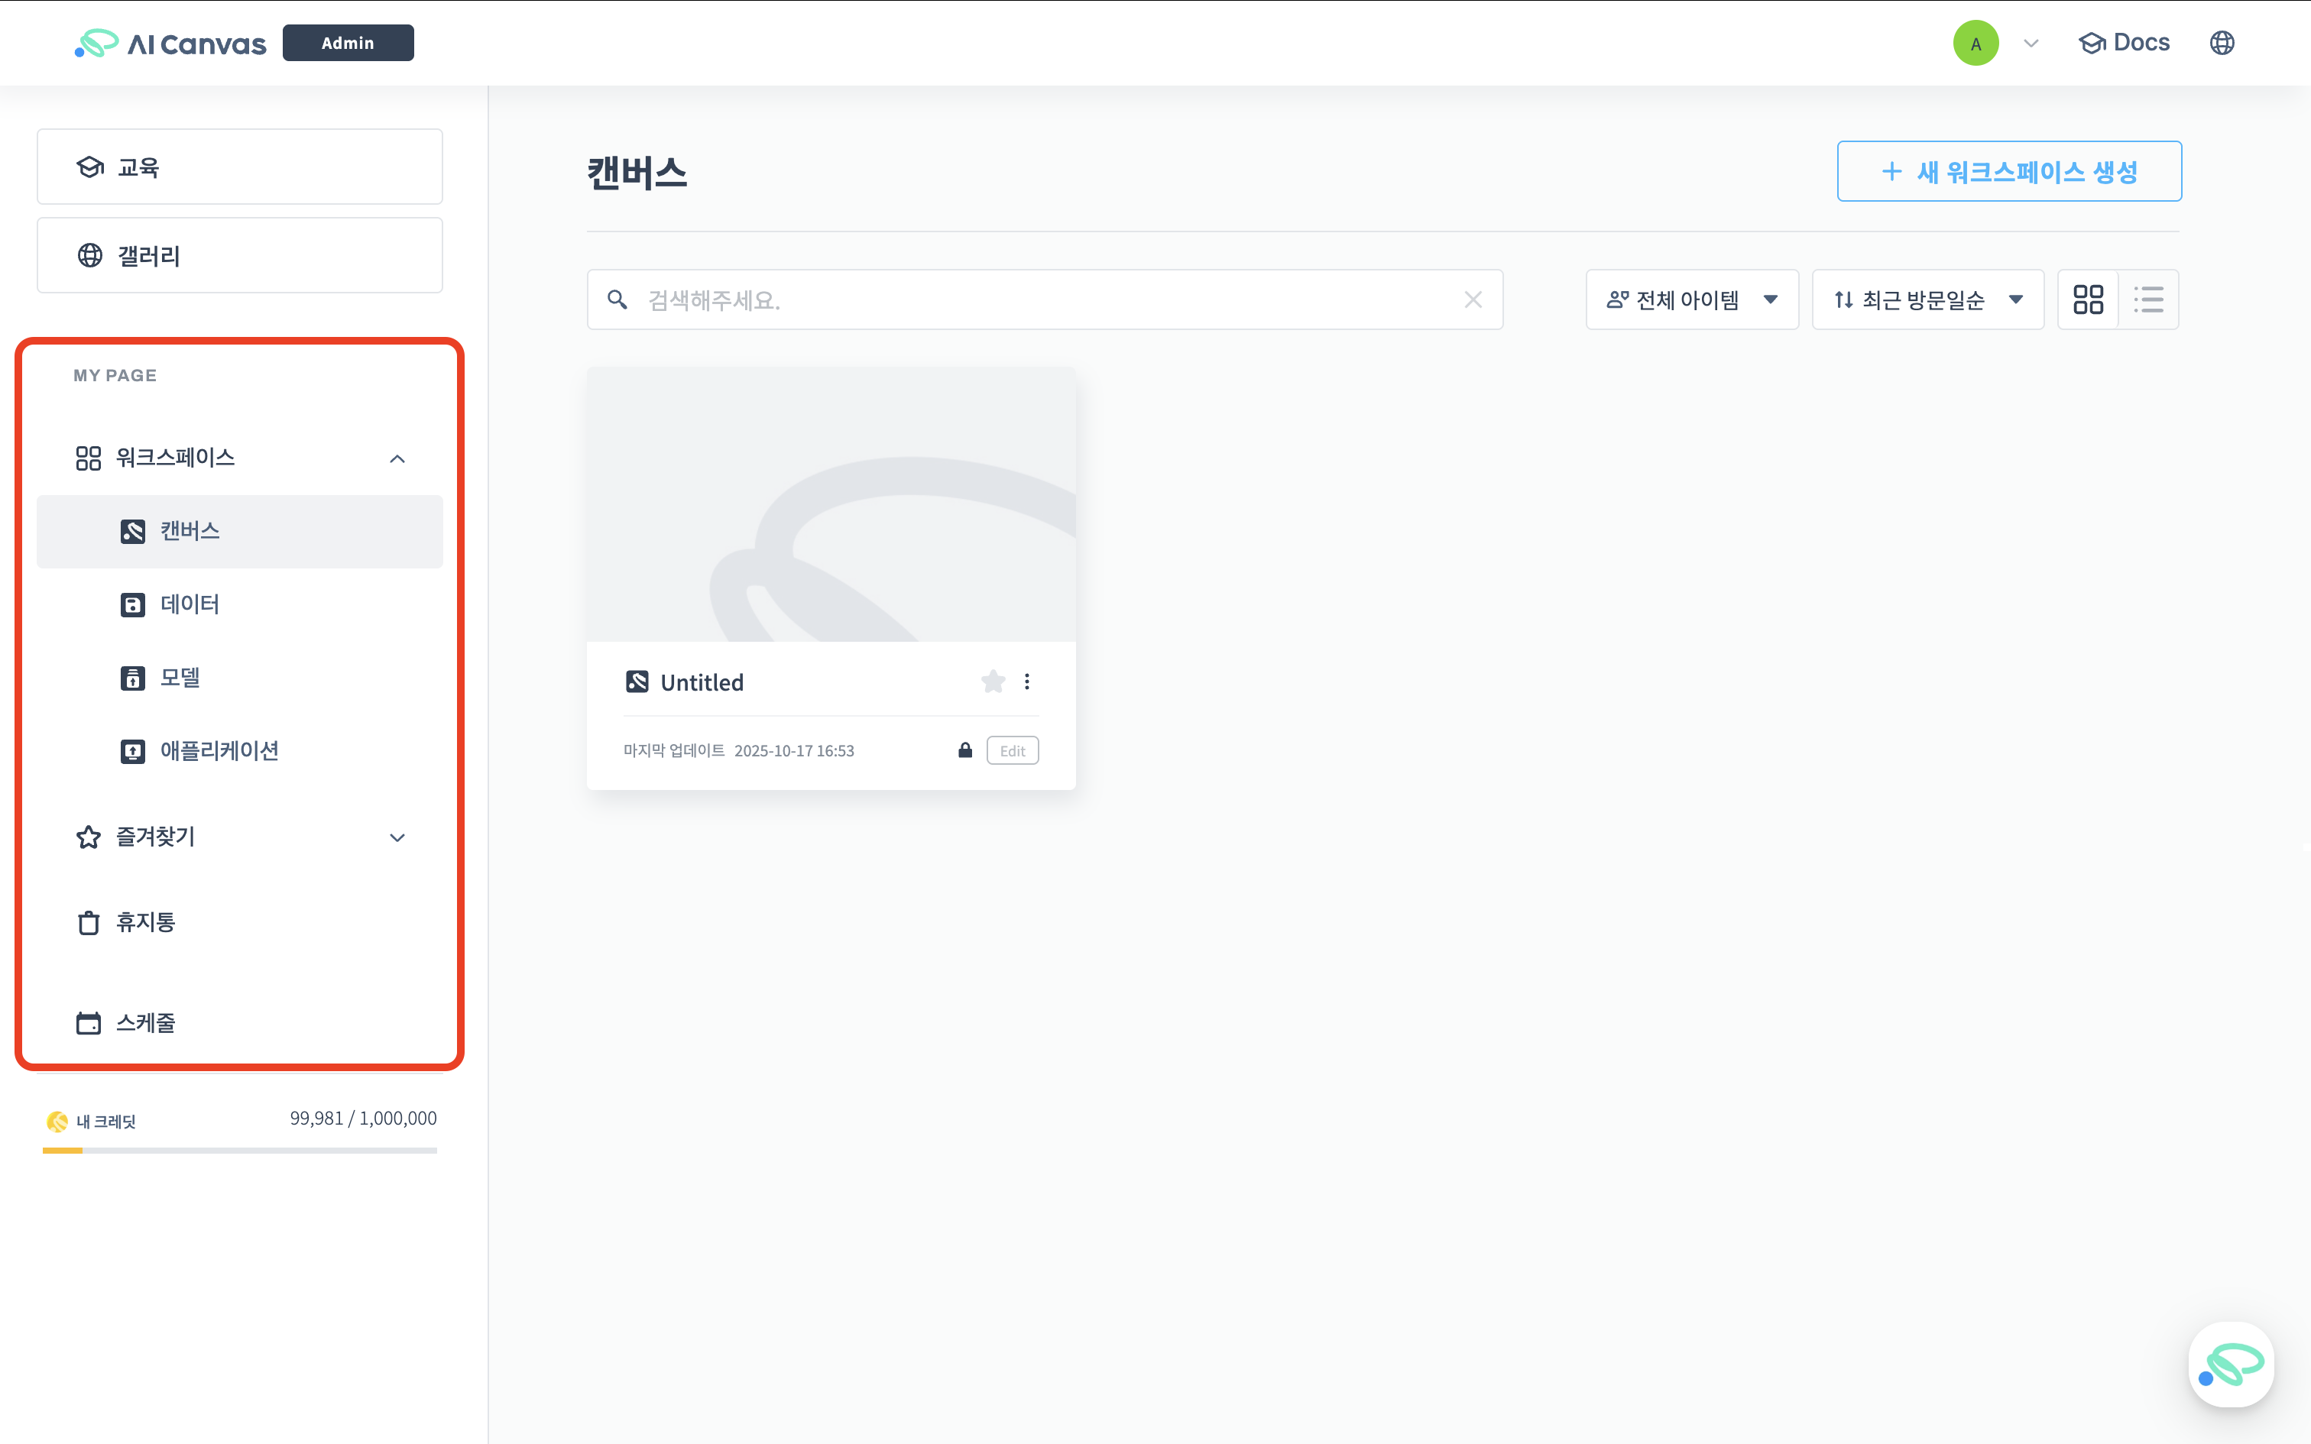Switch to grid view layout
The height and width of the screenshot is (1444, 2311).
pyautogui.click(x=2089, y=299)
